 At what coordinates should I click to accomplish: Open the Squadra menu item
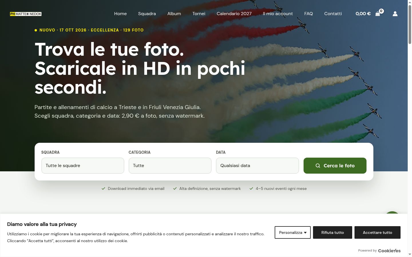(x=147, y=14)
